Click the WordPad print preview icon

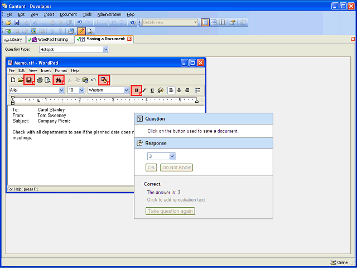click(x=47, y=80)
